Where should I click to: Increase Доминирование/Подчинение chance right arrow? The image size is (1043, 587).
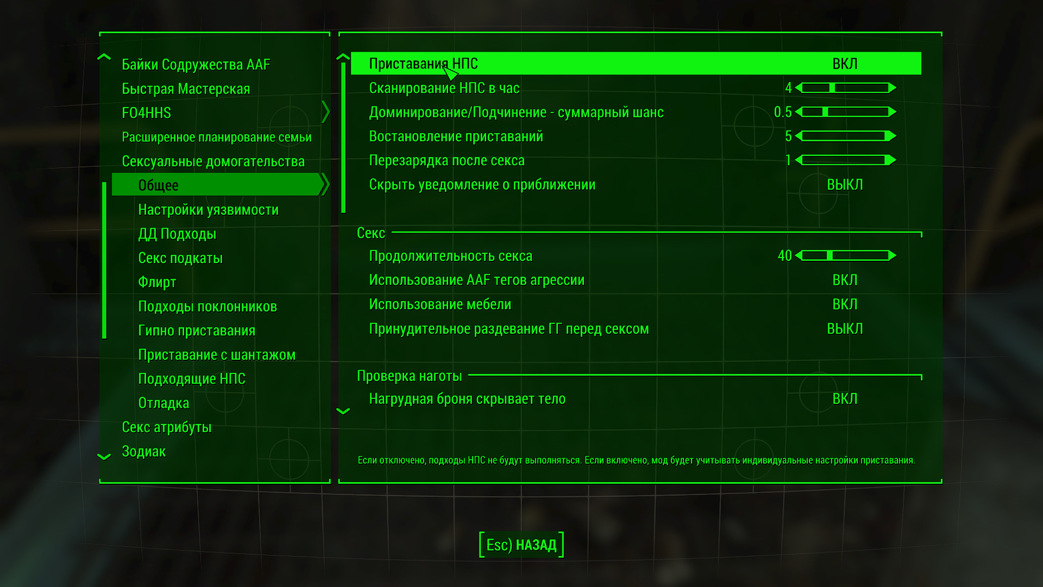point(892,112)
